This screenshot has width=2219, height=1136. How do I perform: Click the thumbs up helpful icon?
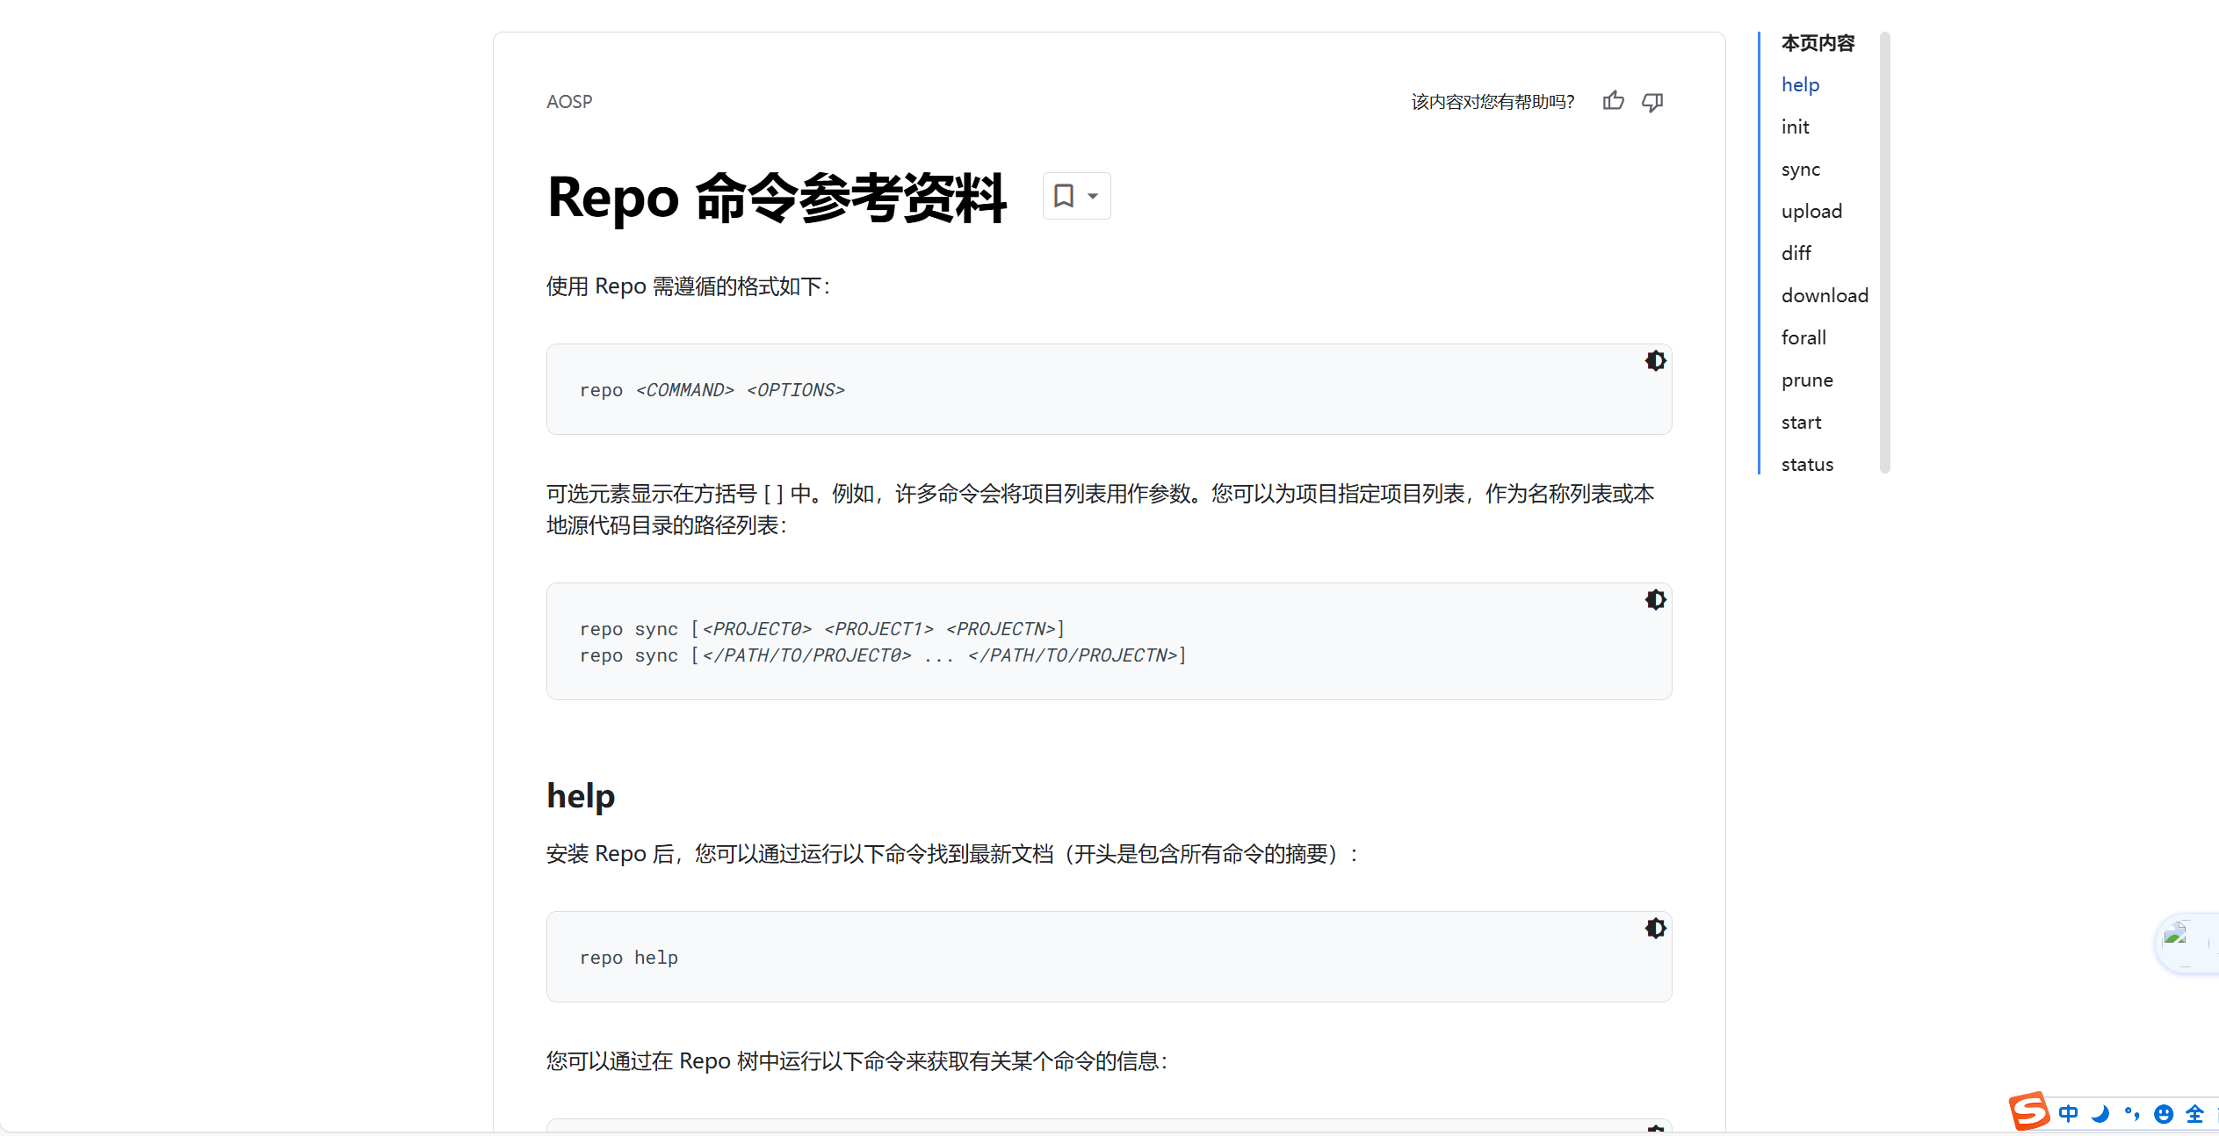pos(1613,101)
